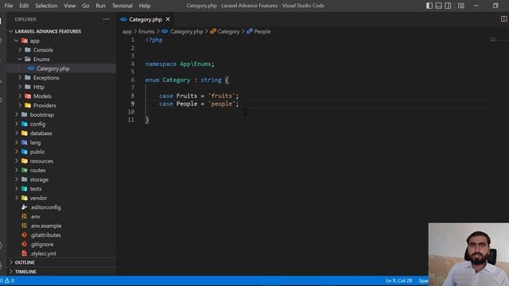
Task: Click the resources folder icon
Action: 25,160
